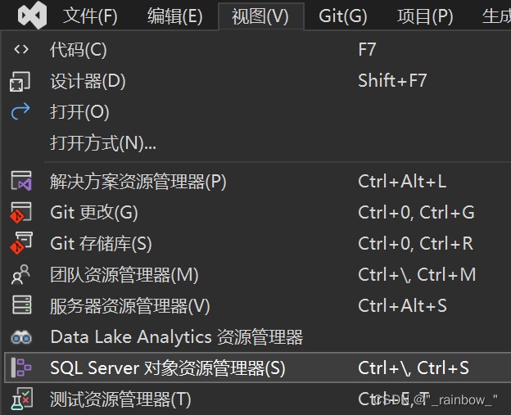Select SQL Server 对象资源管理器(S) menu entry

click(168, 368)
